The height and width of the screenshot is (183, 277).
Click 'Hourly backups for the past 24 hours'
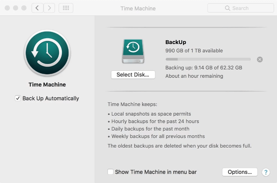153,121
